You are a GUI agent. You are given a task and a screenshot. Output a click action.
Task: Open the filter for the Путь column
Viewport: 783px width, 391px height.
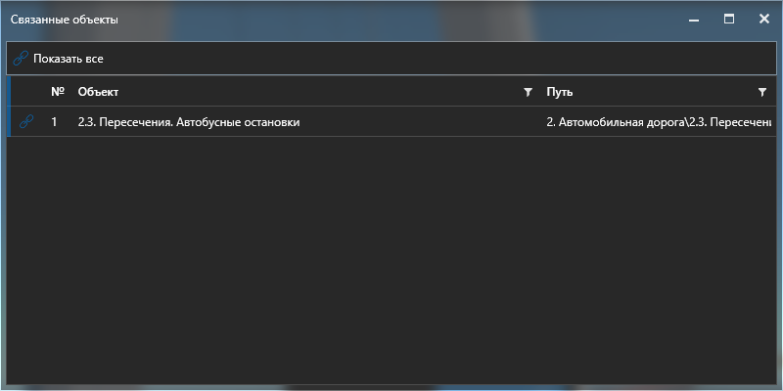coord(762,92)
